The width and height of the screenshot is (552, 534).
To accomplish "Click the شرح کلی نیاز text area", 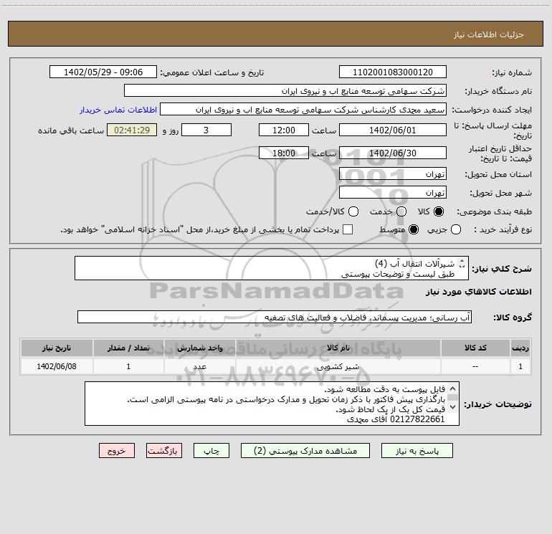I will (x=272, y=268).
